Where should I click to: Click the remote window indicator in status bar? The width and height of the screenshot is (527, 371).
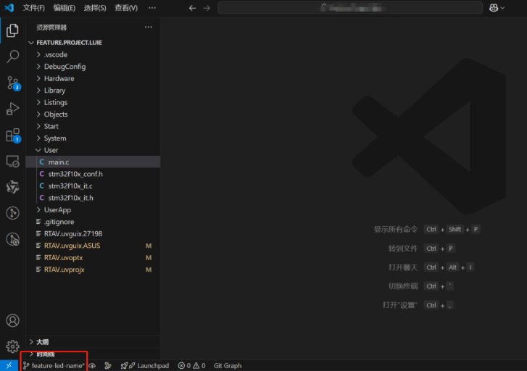9,366
